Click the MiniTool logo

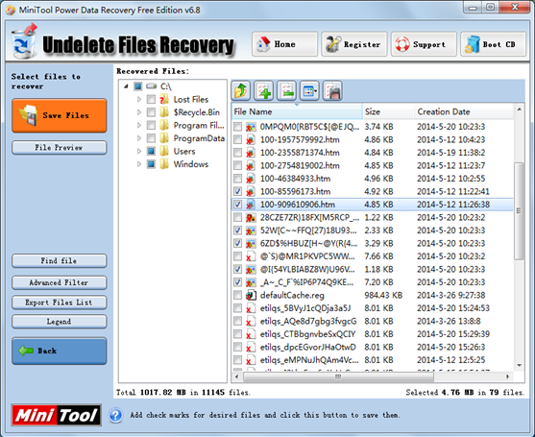click(57, 415)
